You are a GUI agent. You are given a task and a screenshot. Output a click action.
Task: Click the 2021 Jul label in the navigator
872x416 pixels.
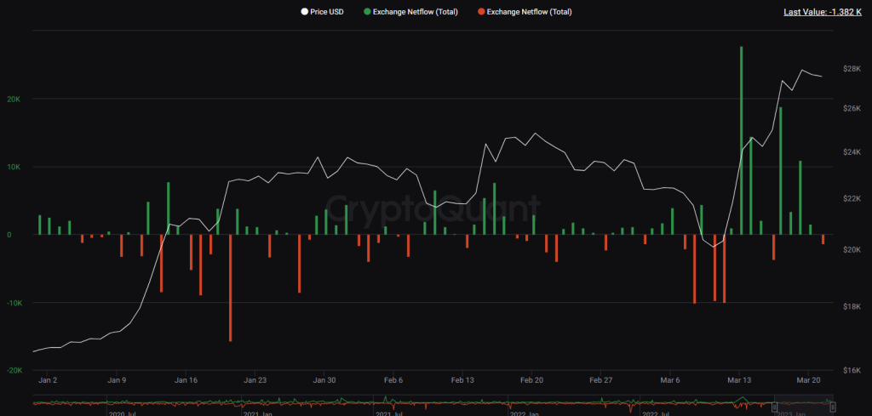click(388, 413)
